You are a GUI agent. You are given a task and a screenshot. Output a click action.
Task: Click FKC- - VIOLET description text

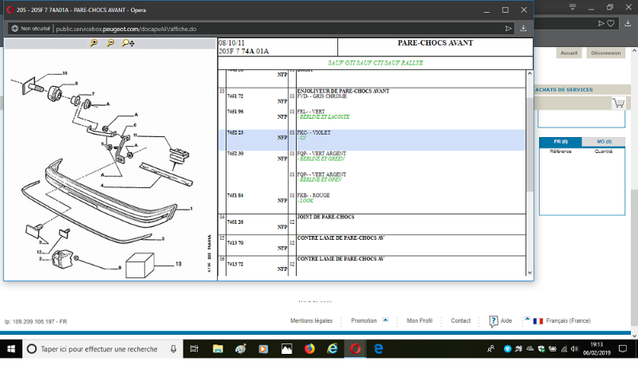[313, 133]
